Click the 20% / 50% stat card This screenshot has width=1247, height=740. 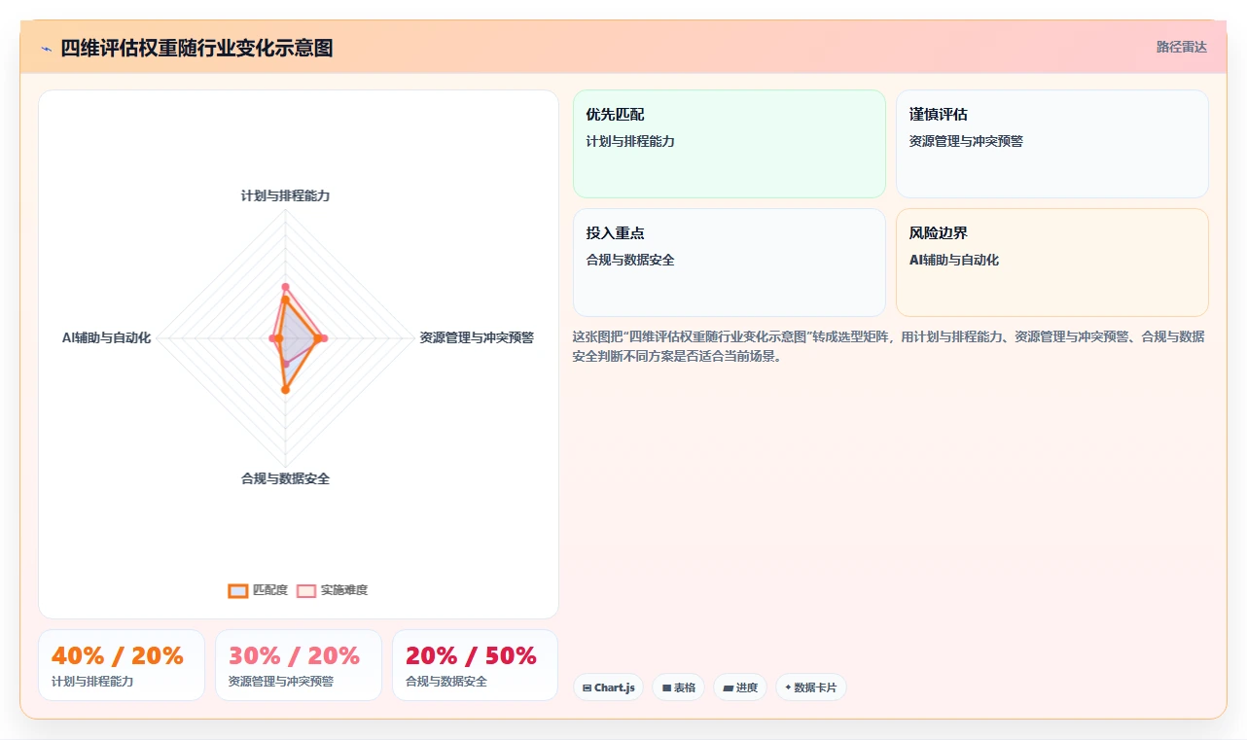pos(476,665)
